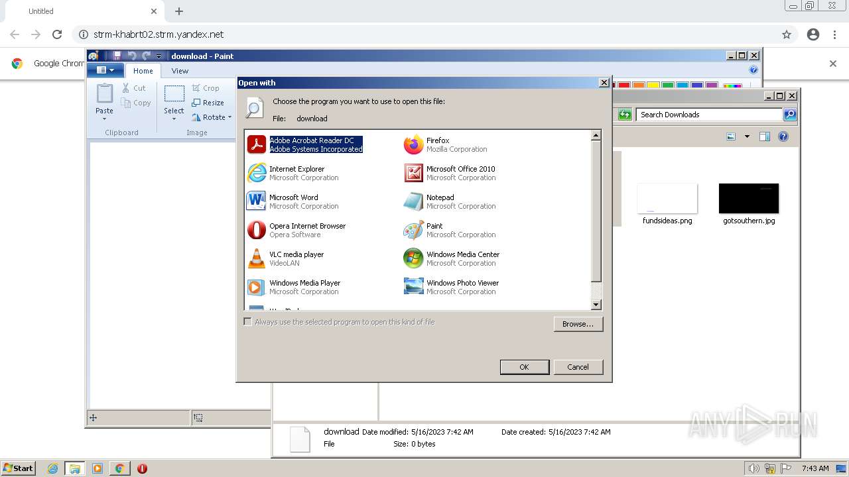Click program list scroll up arrow

point(596,135)
